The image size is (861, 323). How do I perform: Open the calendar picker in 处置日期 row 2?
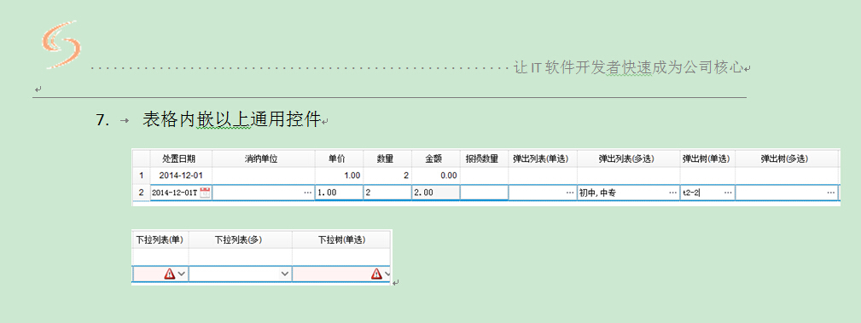click(x=205, y=193)
